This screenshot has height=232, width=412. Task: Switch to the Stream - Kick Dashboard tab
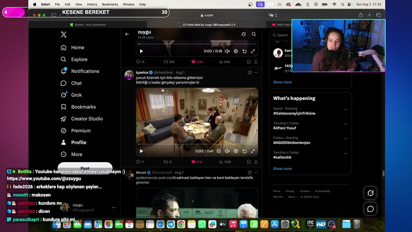pos(88,24)
